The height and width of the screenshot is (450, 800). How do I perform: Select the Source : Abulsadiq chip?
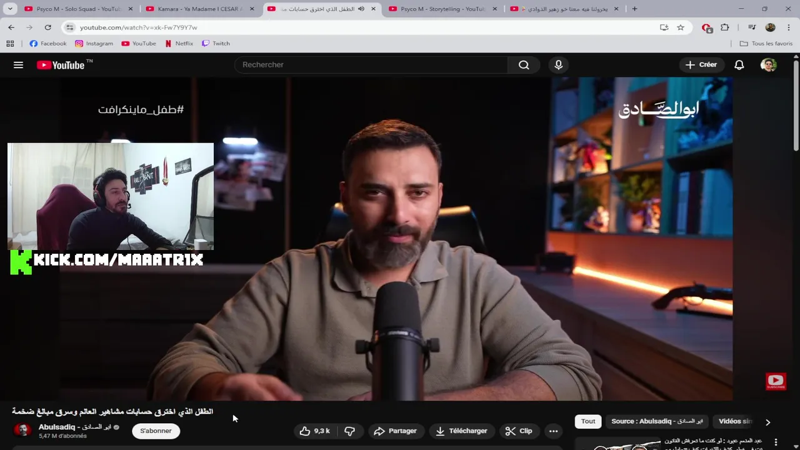(657, 422)
